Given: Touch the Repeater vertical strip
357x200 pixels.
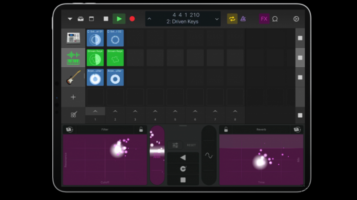Looking at the screenshot, I should click(157, 155).
